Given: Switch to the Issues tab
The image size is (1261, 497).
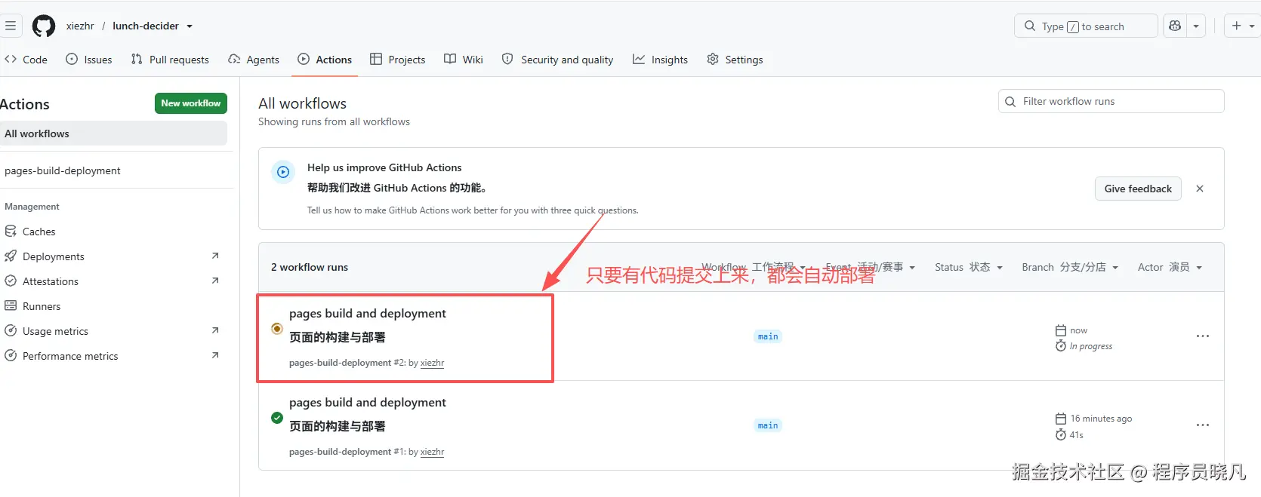Looking at the screenshot, I should coord(89,60).
